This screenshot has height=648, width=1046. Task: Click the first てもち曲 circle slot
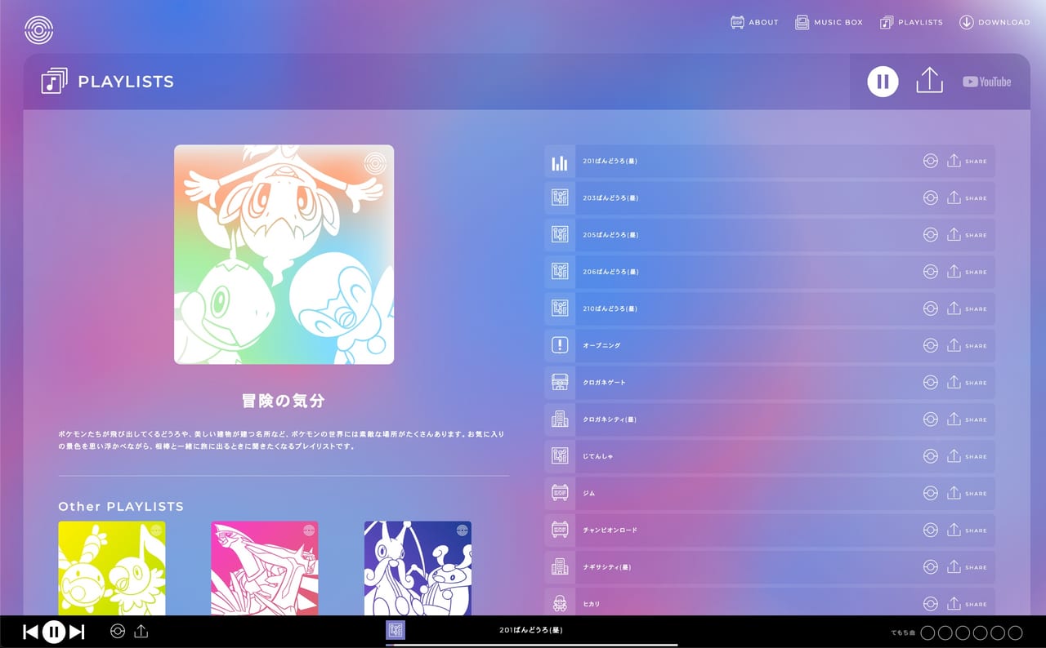(928, 632)
